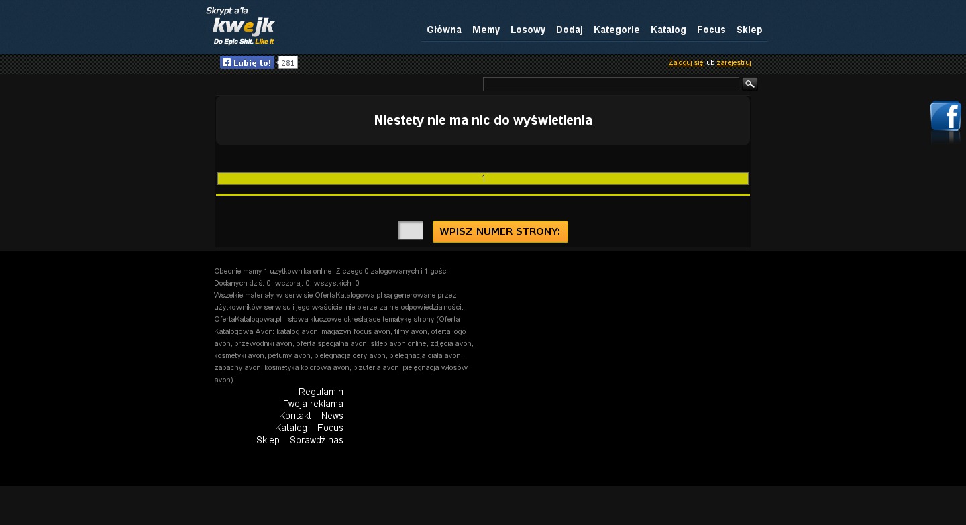Select page 1 in yellow pagination bar
Screen dimensions: 966x525
483,178
